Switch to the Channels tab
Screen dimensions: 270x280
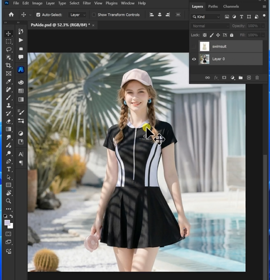click(231, 6)
